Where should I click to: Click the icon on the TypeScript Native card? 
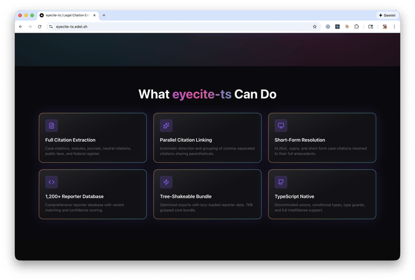(x=281, y=182)
